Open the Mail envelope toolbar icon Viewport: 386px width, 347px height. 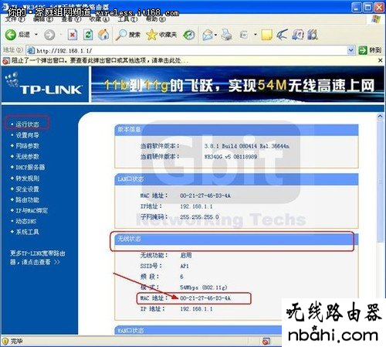(208, 35)
